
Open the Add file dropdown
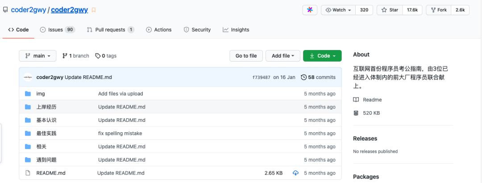click(283, 56)
